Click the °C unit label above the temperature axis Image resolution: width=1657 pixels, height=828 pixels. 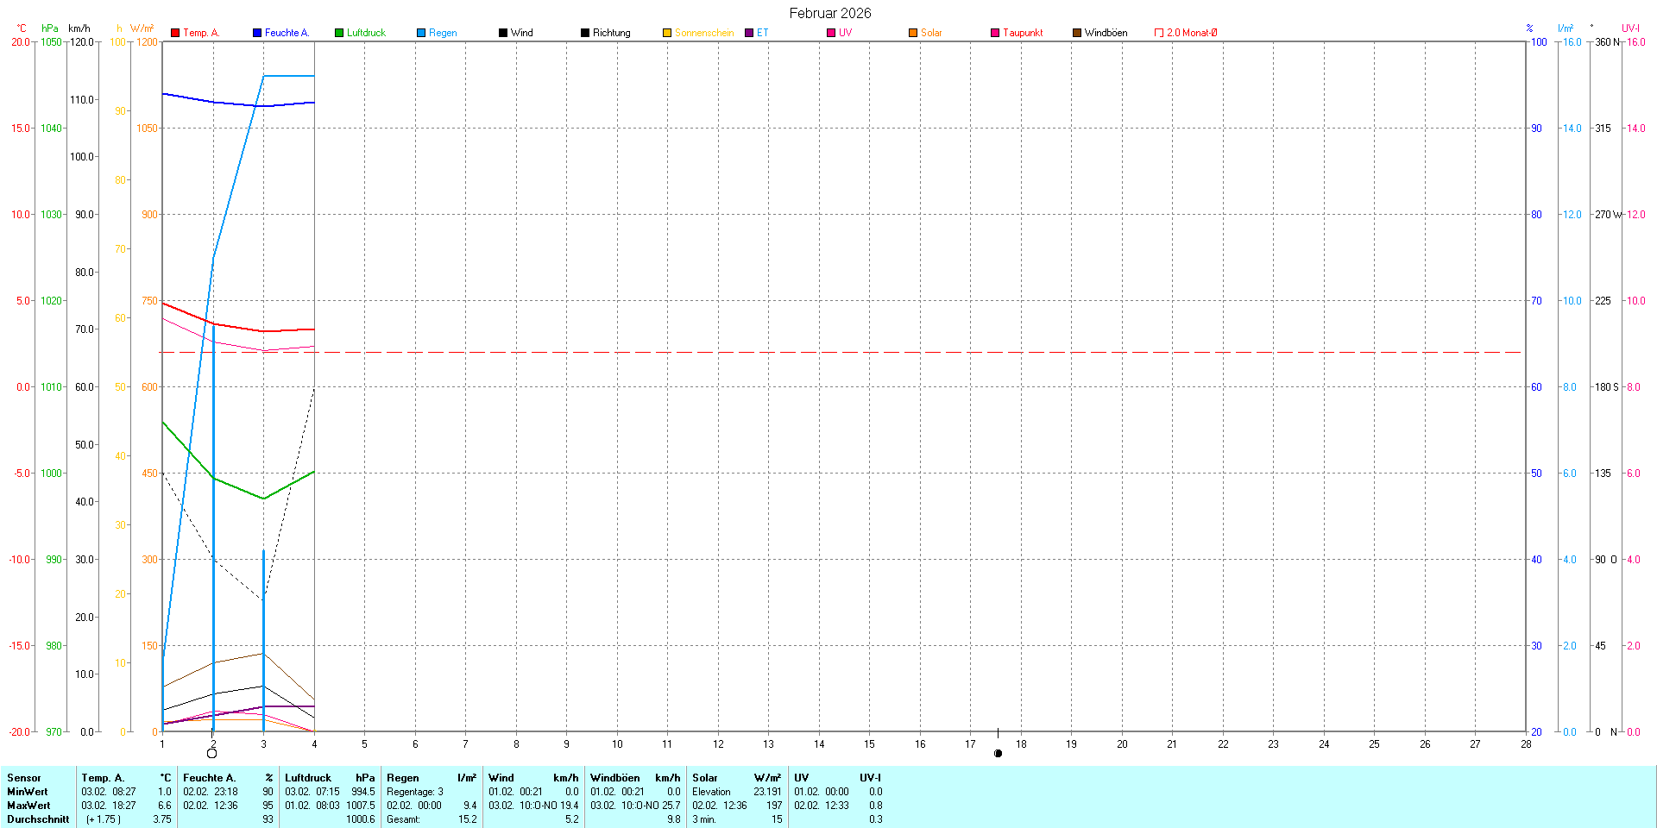click(22, 28)
